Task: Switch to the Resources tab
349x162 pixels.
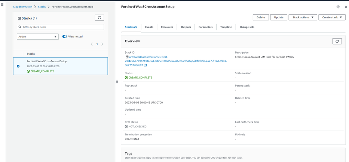Action: point(167,27)
